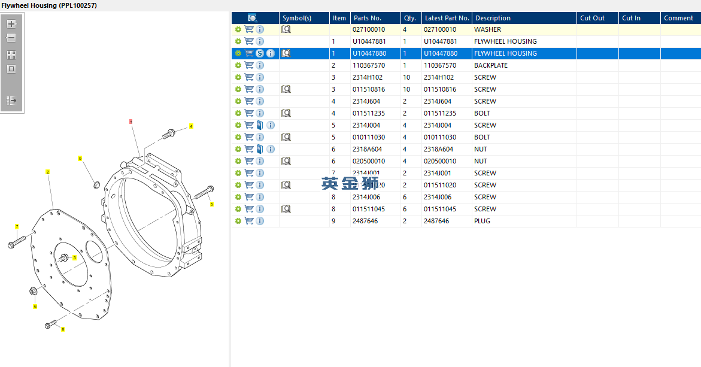The height and width of the screenshot is (367, 701).
Task: Select callout 2 on the diagram
Action: tap(48, 172)
